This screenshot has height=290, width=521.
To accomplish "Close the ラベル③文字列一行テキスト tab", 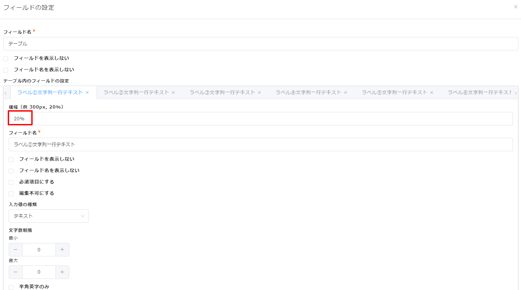I will coord(259,92).
